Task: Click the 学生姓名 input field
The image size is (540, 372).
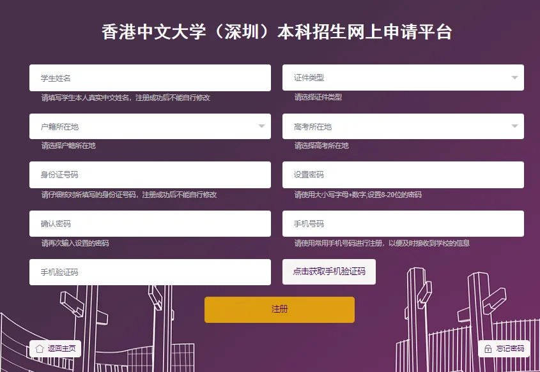Action: [150, 78]
